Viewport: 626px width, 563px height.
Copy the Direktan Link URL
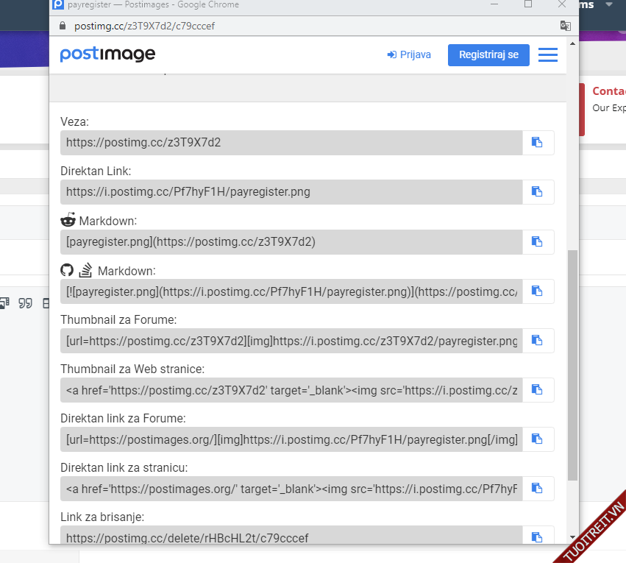(538, 192)
